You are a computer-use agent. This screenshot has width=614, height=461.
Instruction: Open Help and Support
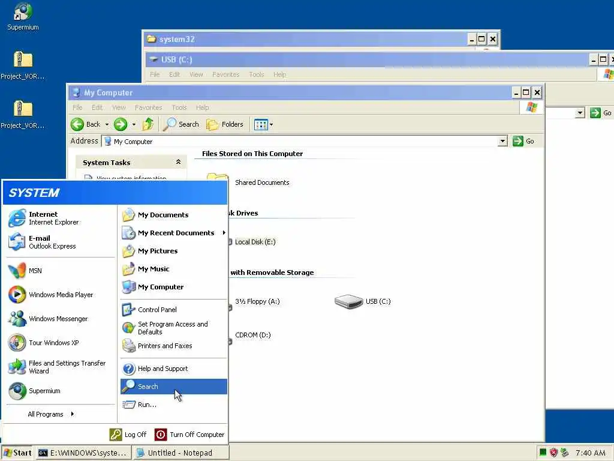[173, 369]
